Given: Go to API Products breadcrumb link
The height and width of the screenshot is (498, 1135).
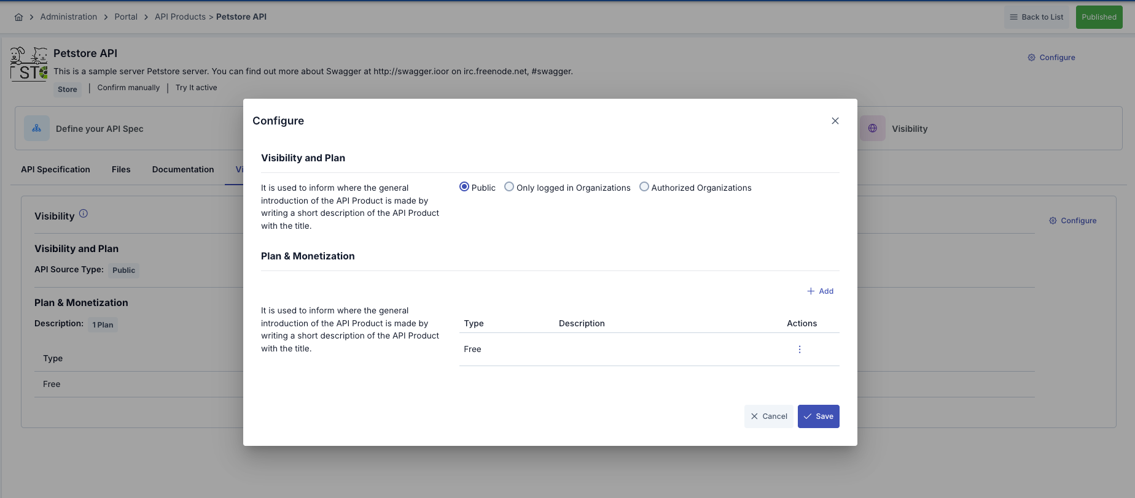Looking at the screenshot, I should pyautogui.click(x=180, y=17).
